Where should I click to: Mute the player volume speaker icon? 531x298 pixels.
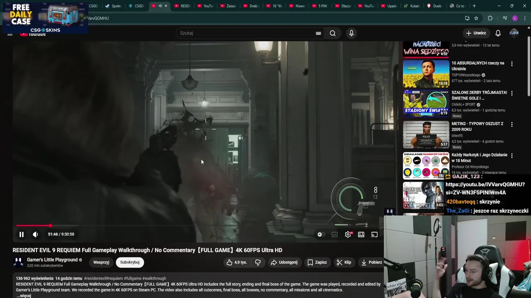pos(36,234)
